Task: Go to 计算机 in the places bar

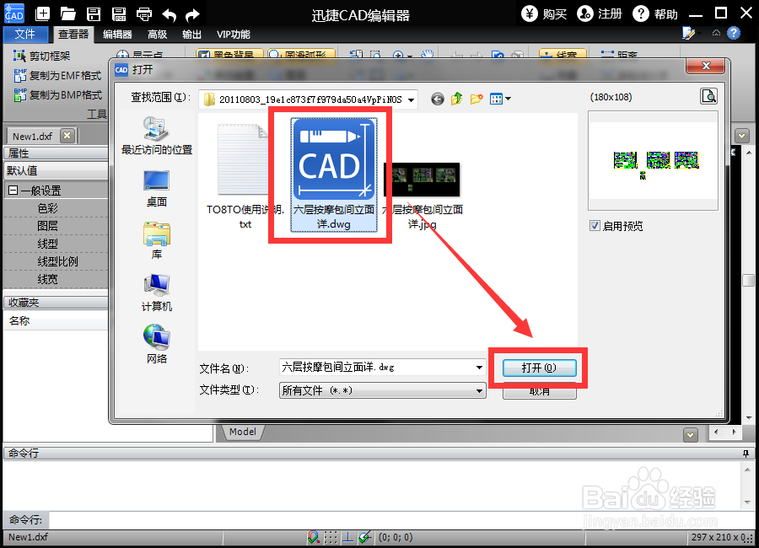Action: pos(156,293)
